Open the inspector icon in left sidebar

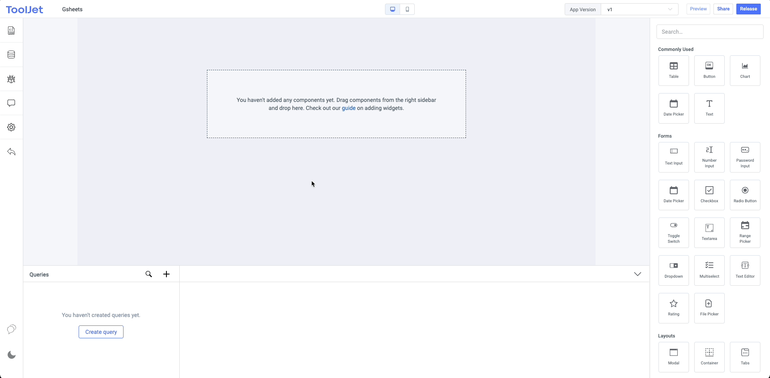tap(11, 30)
